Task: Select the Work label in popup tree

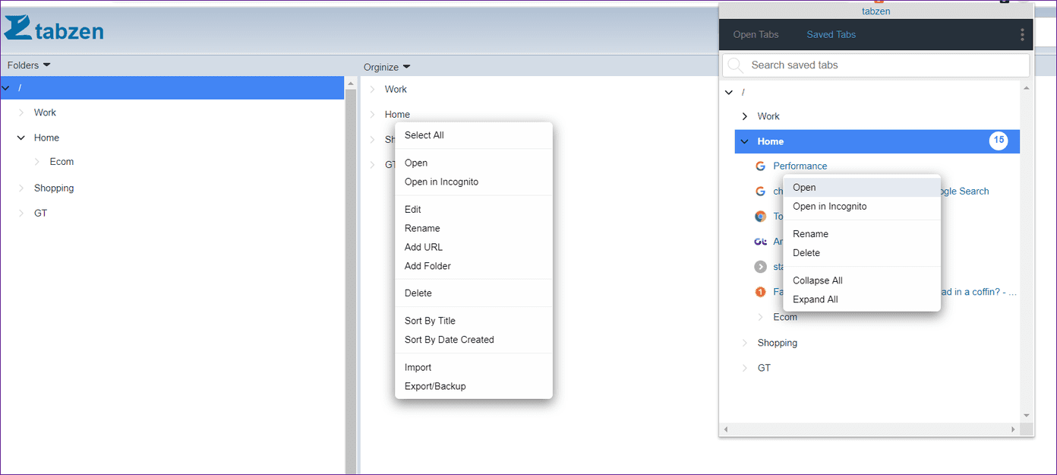Action: coord(768,116)
